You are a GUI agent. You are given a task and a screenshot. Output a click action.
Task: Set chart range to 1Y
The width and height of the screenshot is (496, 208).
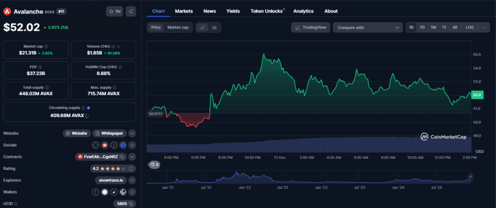tap(444, 28)
